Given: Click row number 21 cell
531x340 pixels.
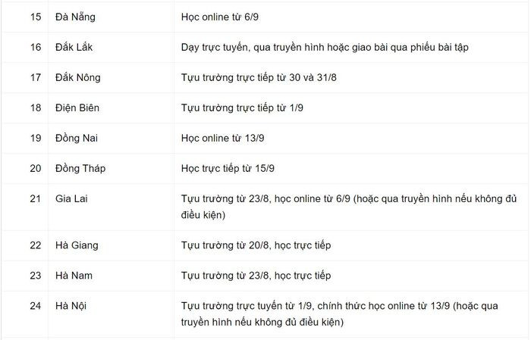Looking at the screenshot, I should 36,199.
